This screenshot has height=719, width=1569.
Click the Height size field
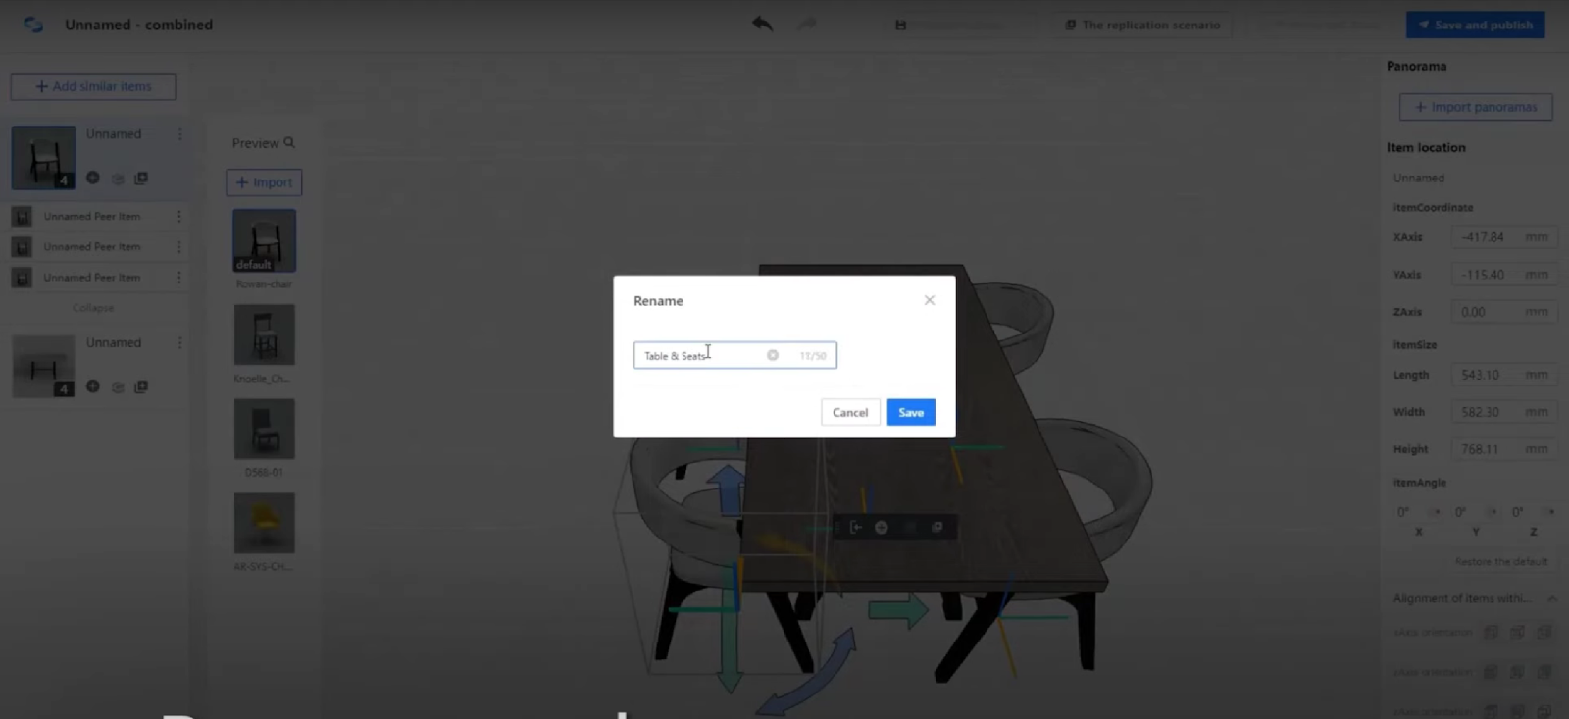click(1503, 449)
